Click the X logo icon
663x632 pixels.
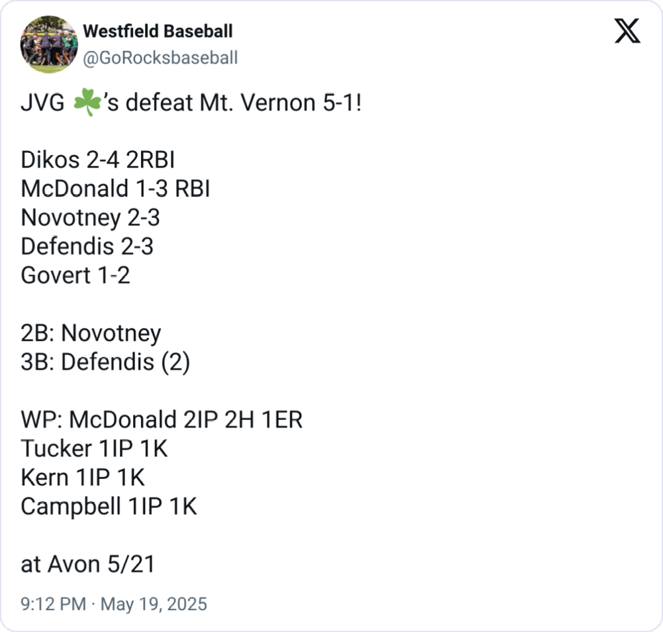(x=627, y=30)
